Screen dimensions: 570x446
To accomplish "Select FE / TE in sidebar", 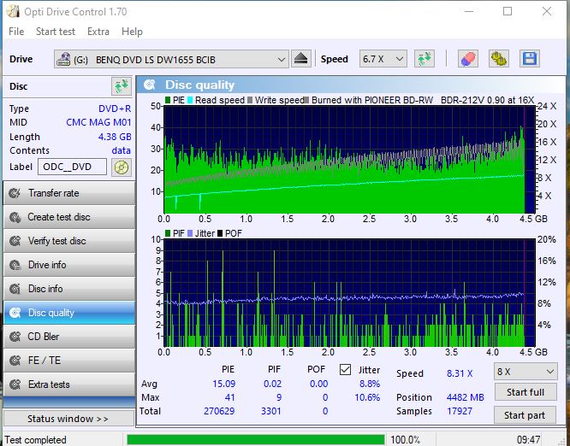I will coord(68,361).
